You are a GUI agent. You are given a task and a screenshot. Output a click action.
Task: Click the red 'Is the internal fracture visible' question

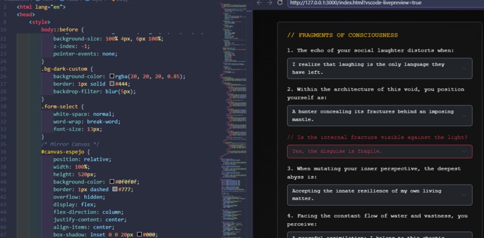(x=377, y=137)
